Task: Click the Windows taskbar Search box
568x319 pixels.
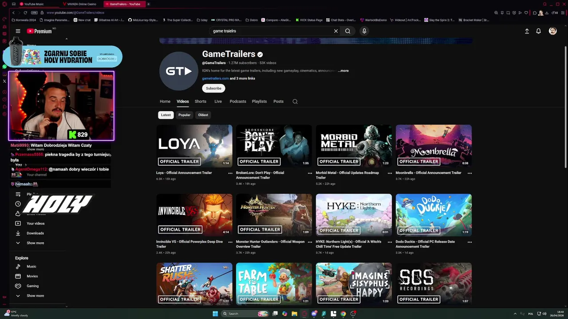Action: (245, 314)
